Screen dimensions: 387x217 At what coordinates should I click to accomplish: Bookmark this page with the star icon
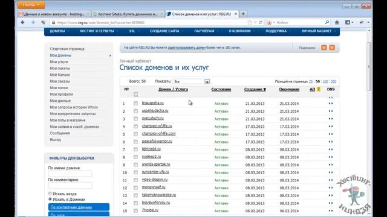point(250,22)
